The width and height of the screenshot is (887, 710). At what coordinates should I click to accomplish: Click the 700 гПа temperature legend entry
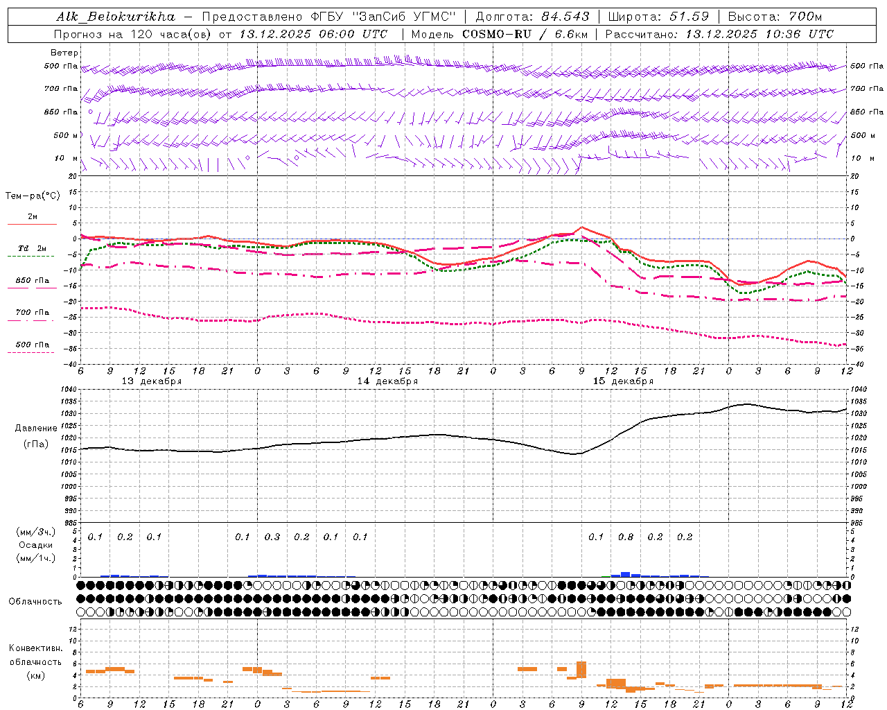(33, 313)
